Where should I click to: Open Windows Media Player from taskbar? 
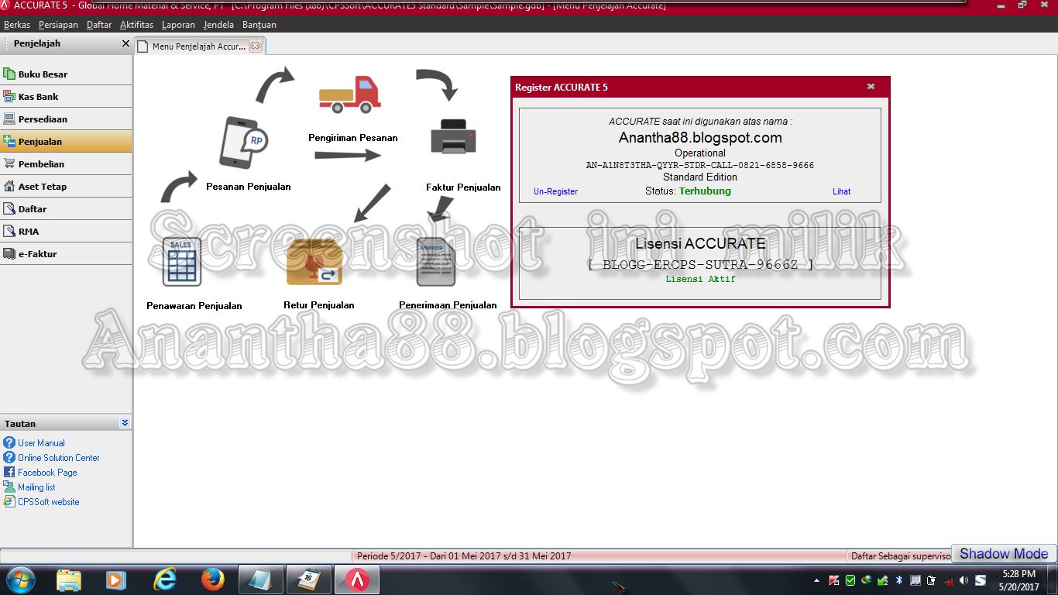click(x=115, y=580)
